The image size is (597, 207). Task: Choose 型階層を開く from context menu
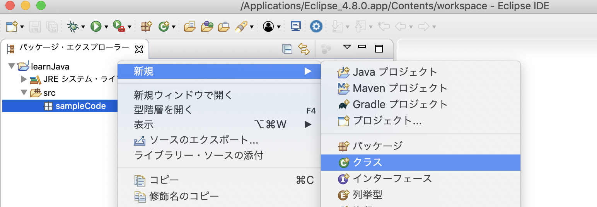coord(219,110)
